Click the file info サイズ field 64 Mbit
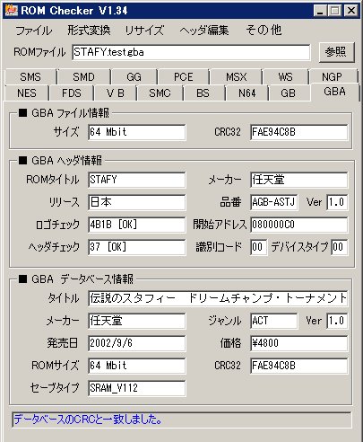This screenshot has height=442, width=363. tap(137, 132)
